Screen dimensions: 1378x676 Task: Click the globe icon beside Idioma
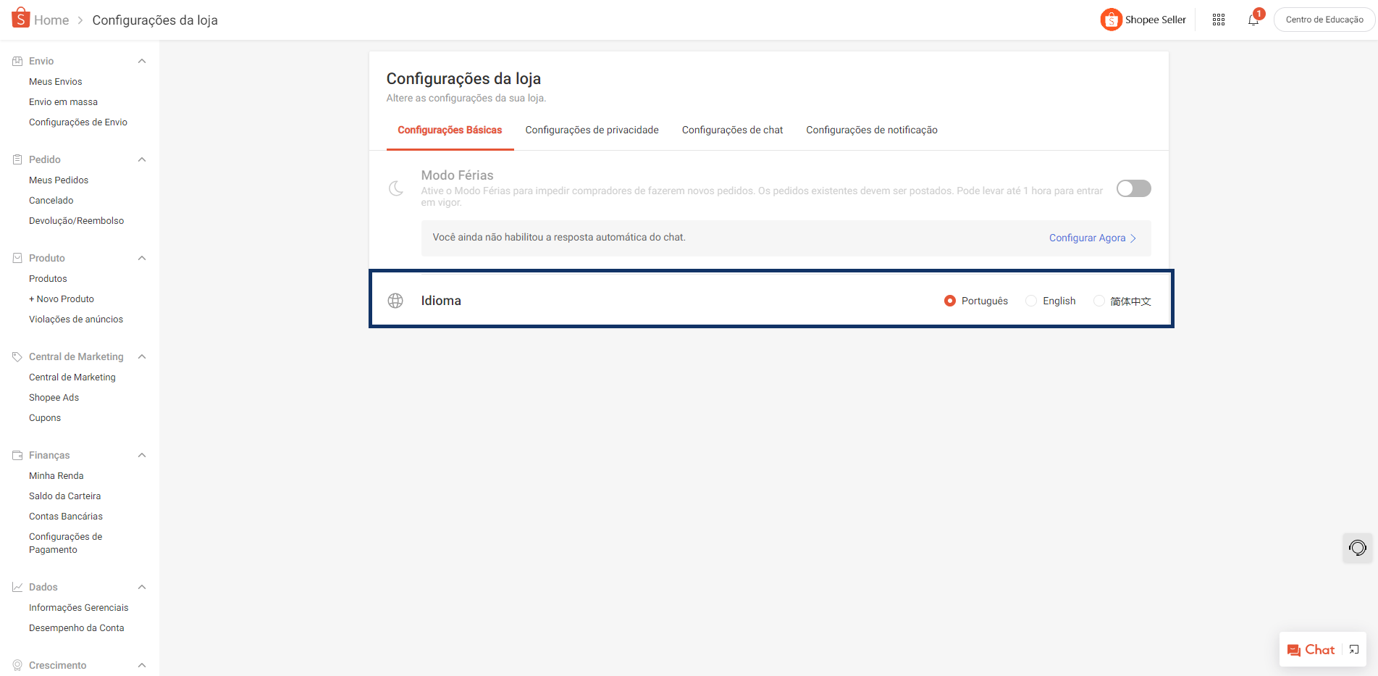click(x=395, y=301)
